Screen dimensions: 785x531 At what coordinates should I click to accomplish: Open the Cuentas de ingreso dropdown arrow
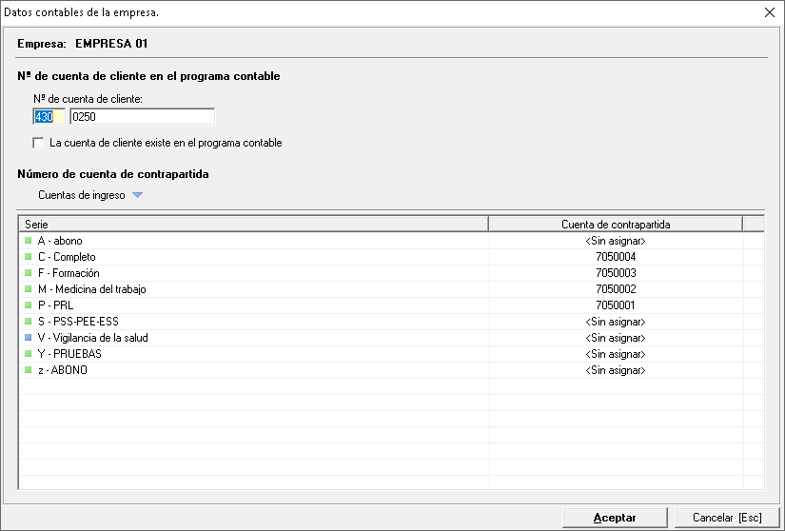tap(137, 195)
